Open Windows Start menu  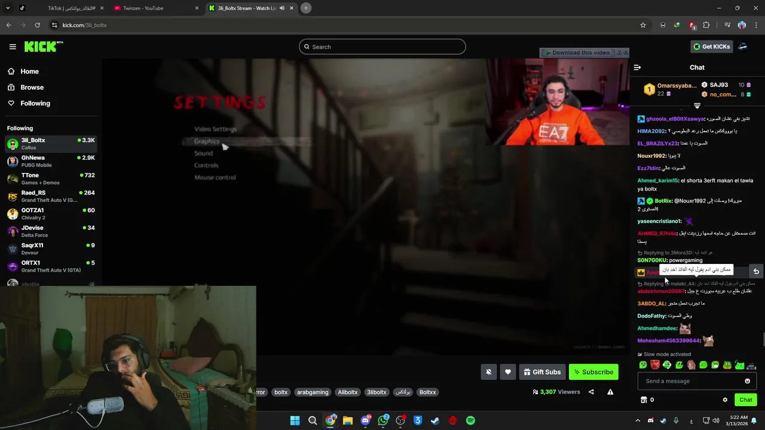[295, 420]
